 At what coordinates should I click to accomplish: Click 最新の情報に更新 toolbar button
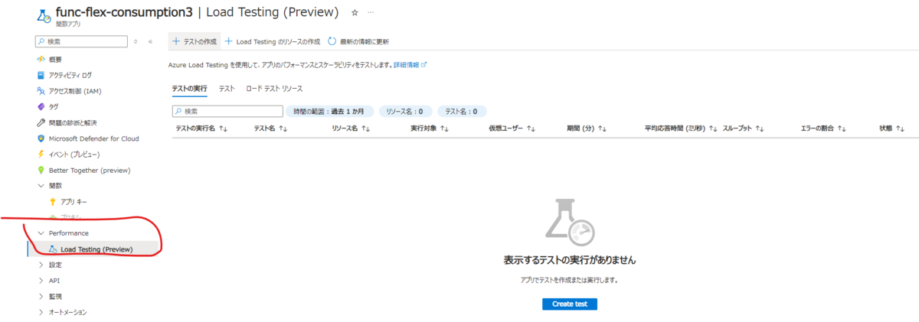pyautogui.click(x=358, y=41)
